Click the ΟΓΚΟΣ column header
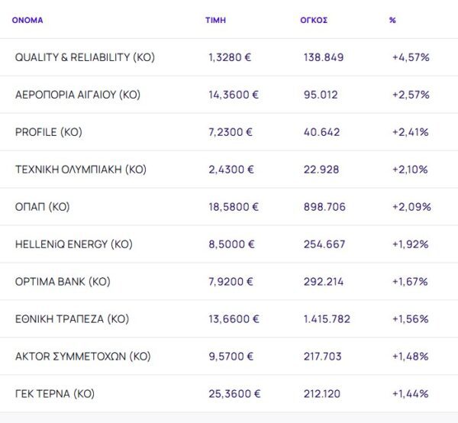 314,20
